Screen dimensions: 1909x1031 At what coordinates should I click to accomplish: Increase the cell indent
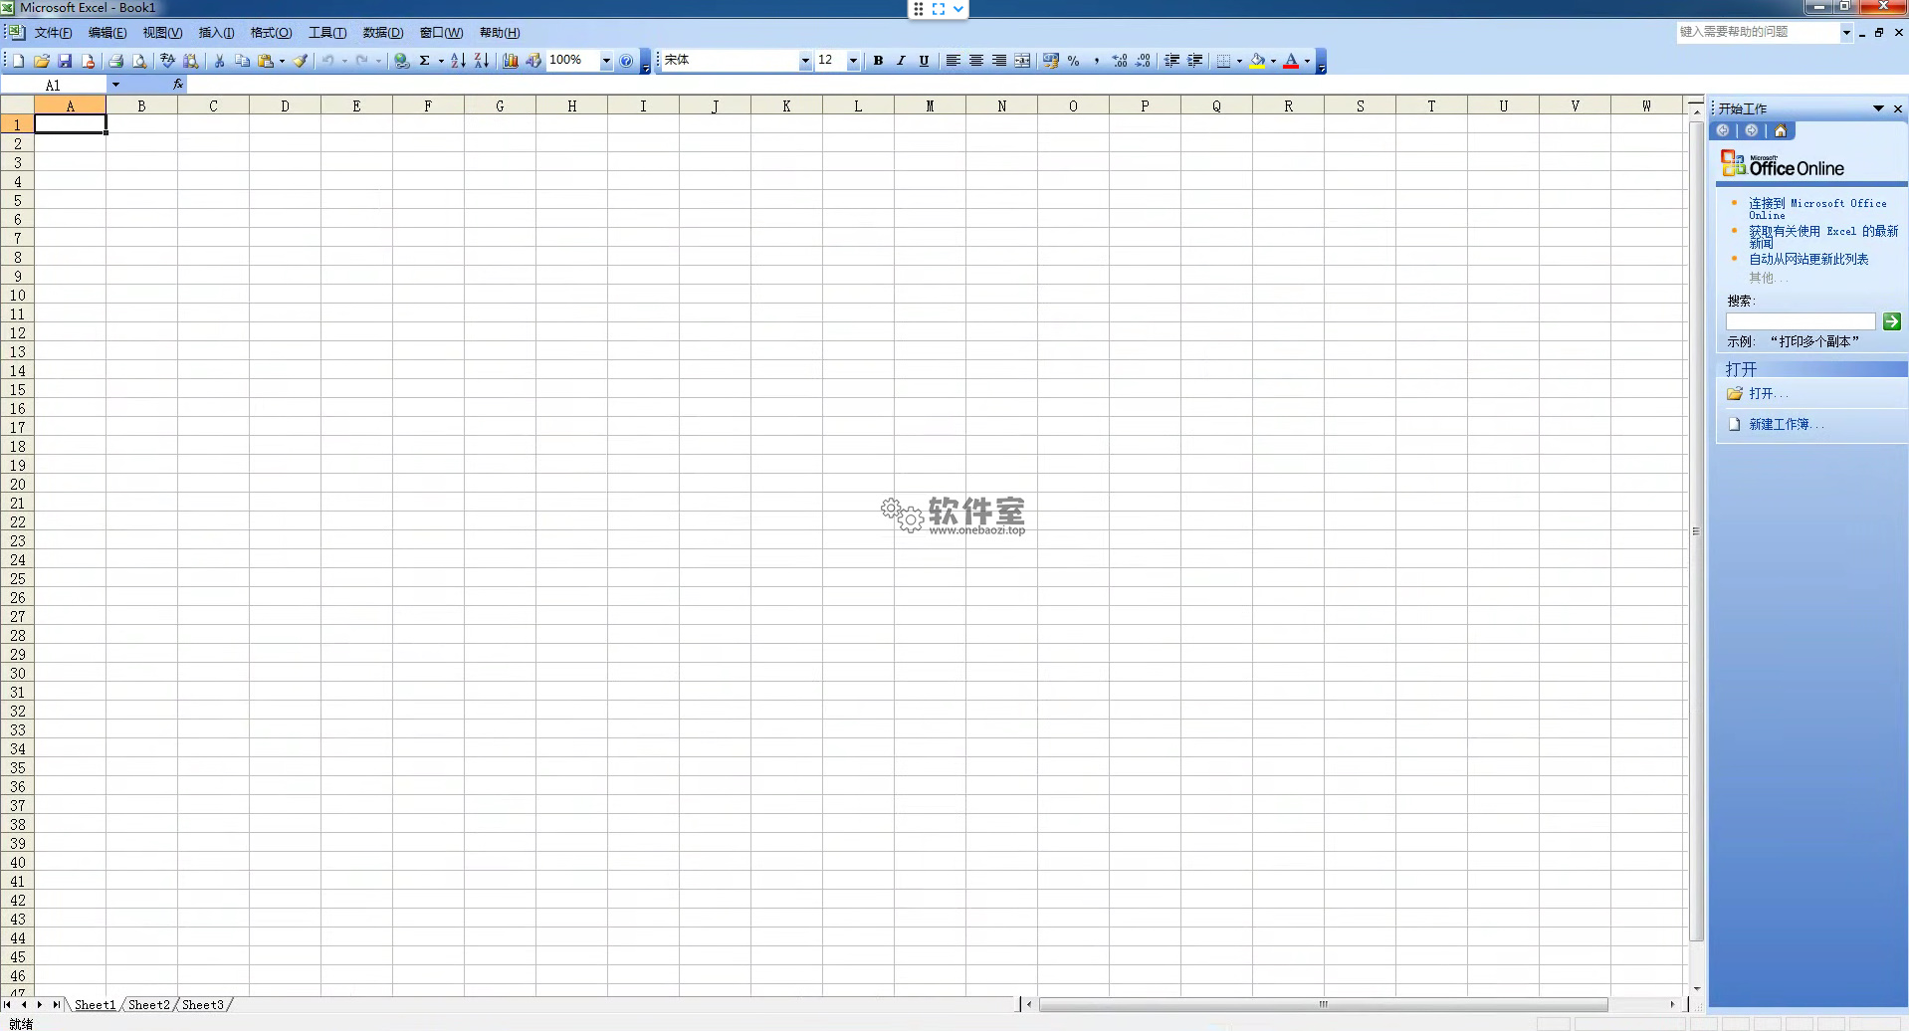[x=1195, y=61]
